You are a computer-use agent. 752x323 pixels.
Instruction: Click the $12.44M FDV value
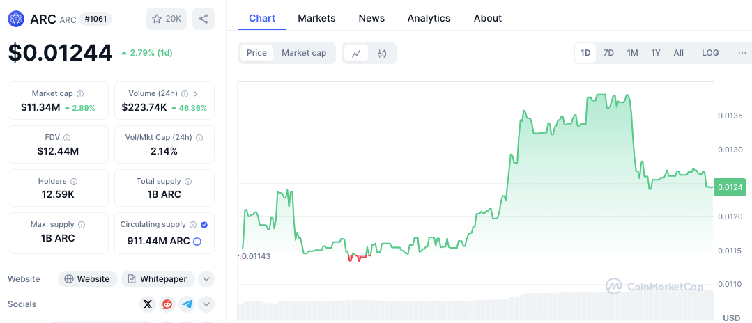click(x=58, y=152)
